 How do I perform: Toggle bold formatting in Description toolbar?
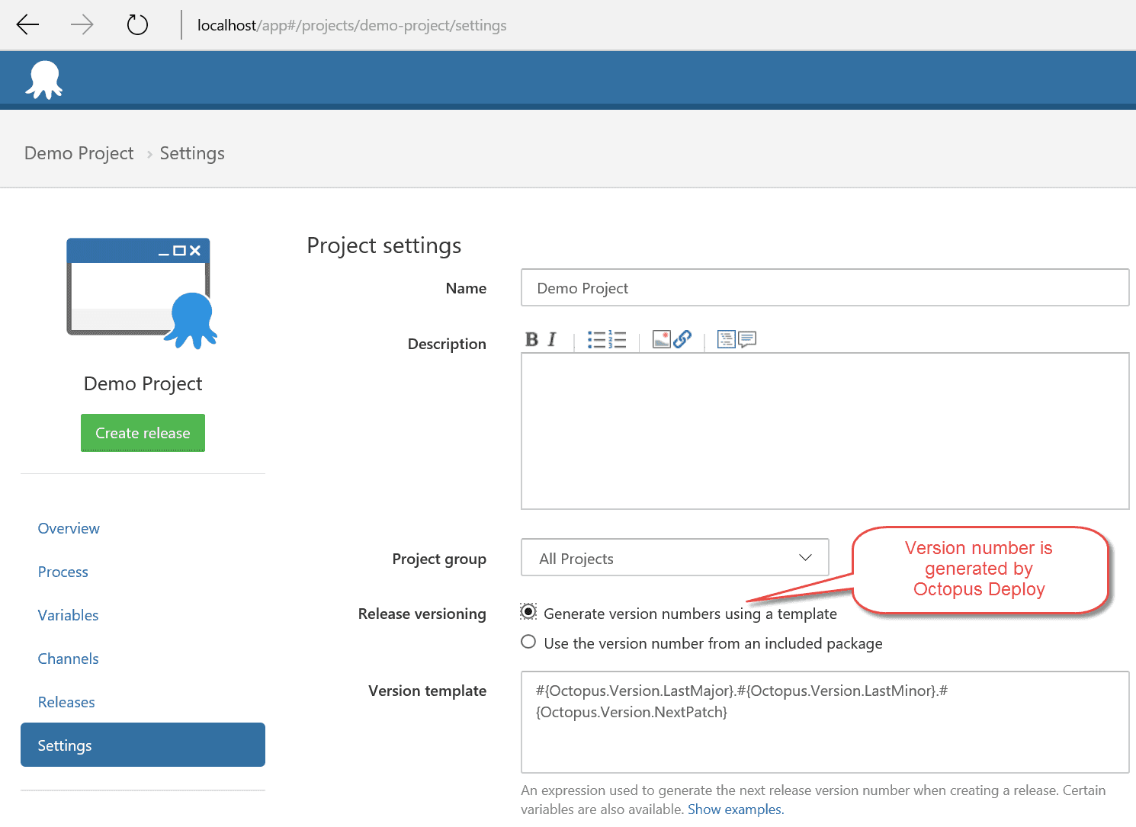(531, 340)
